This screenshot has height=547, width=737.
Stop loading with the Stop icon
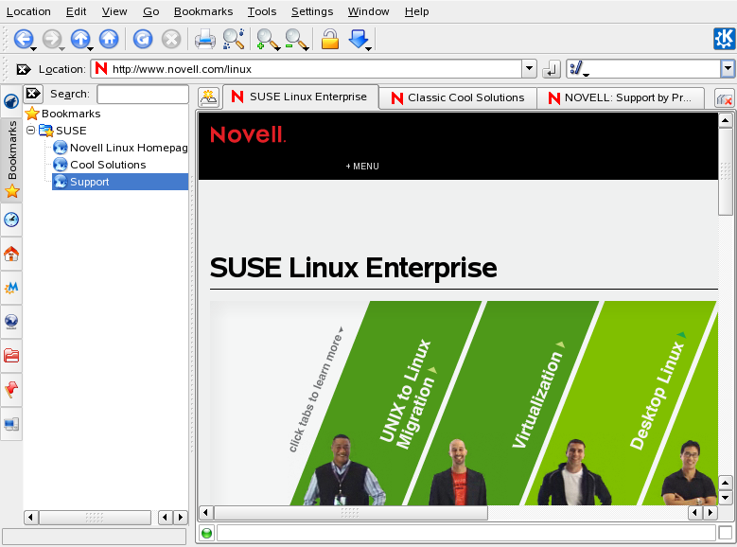171,39
